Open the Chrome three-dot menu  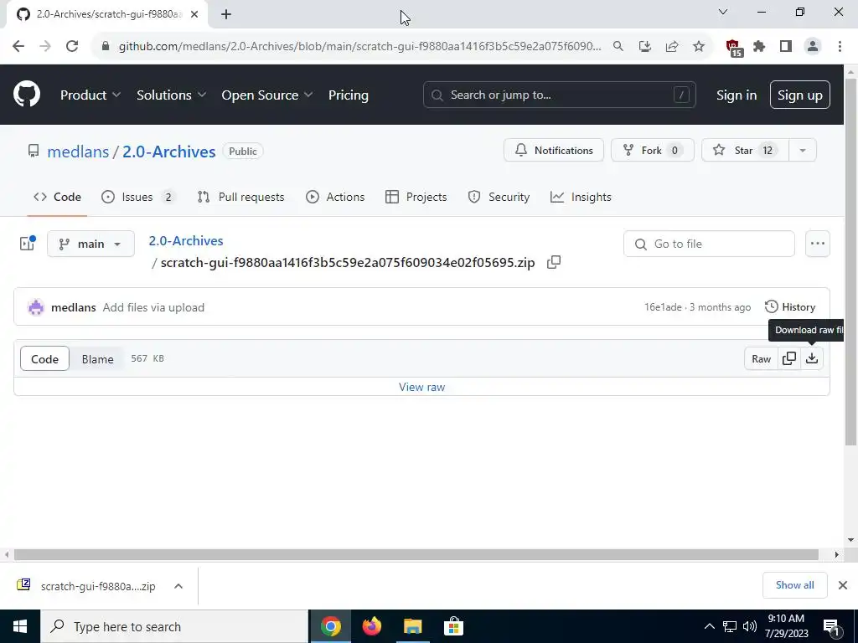pos(840,47)
